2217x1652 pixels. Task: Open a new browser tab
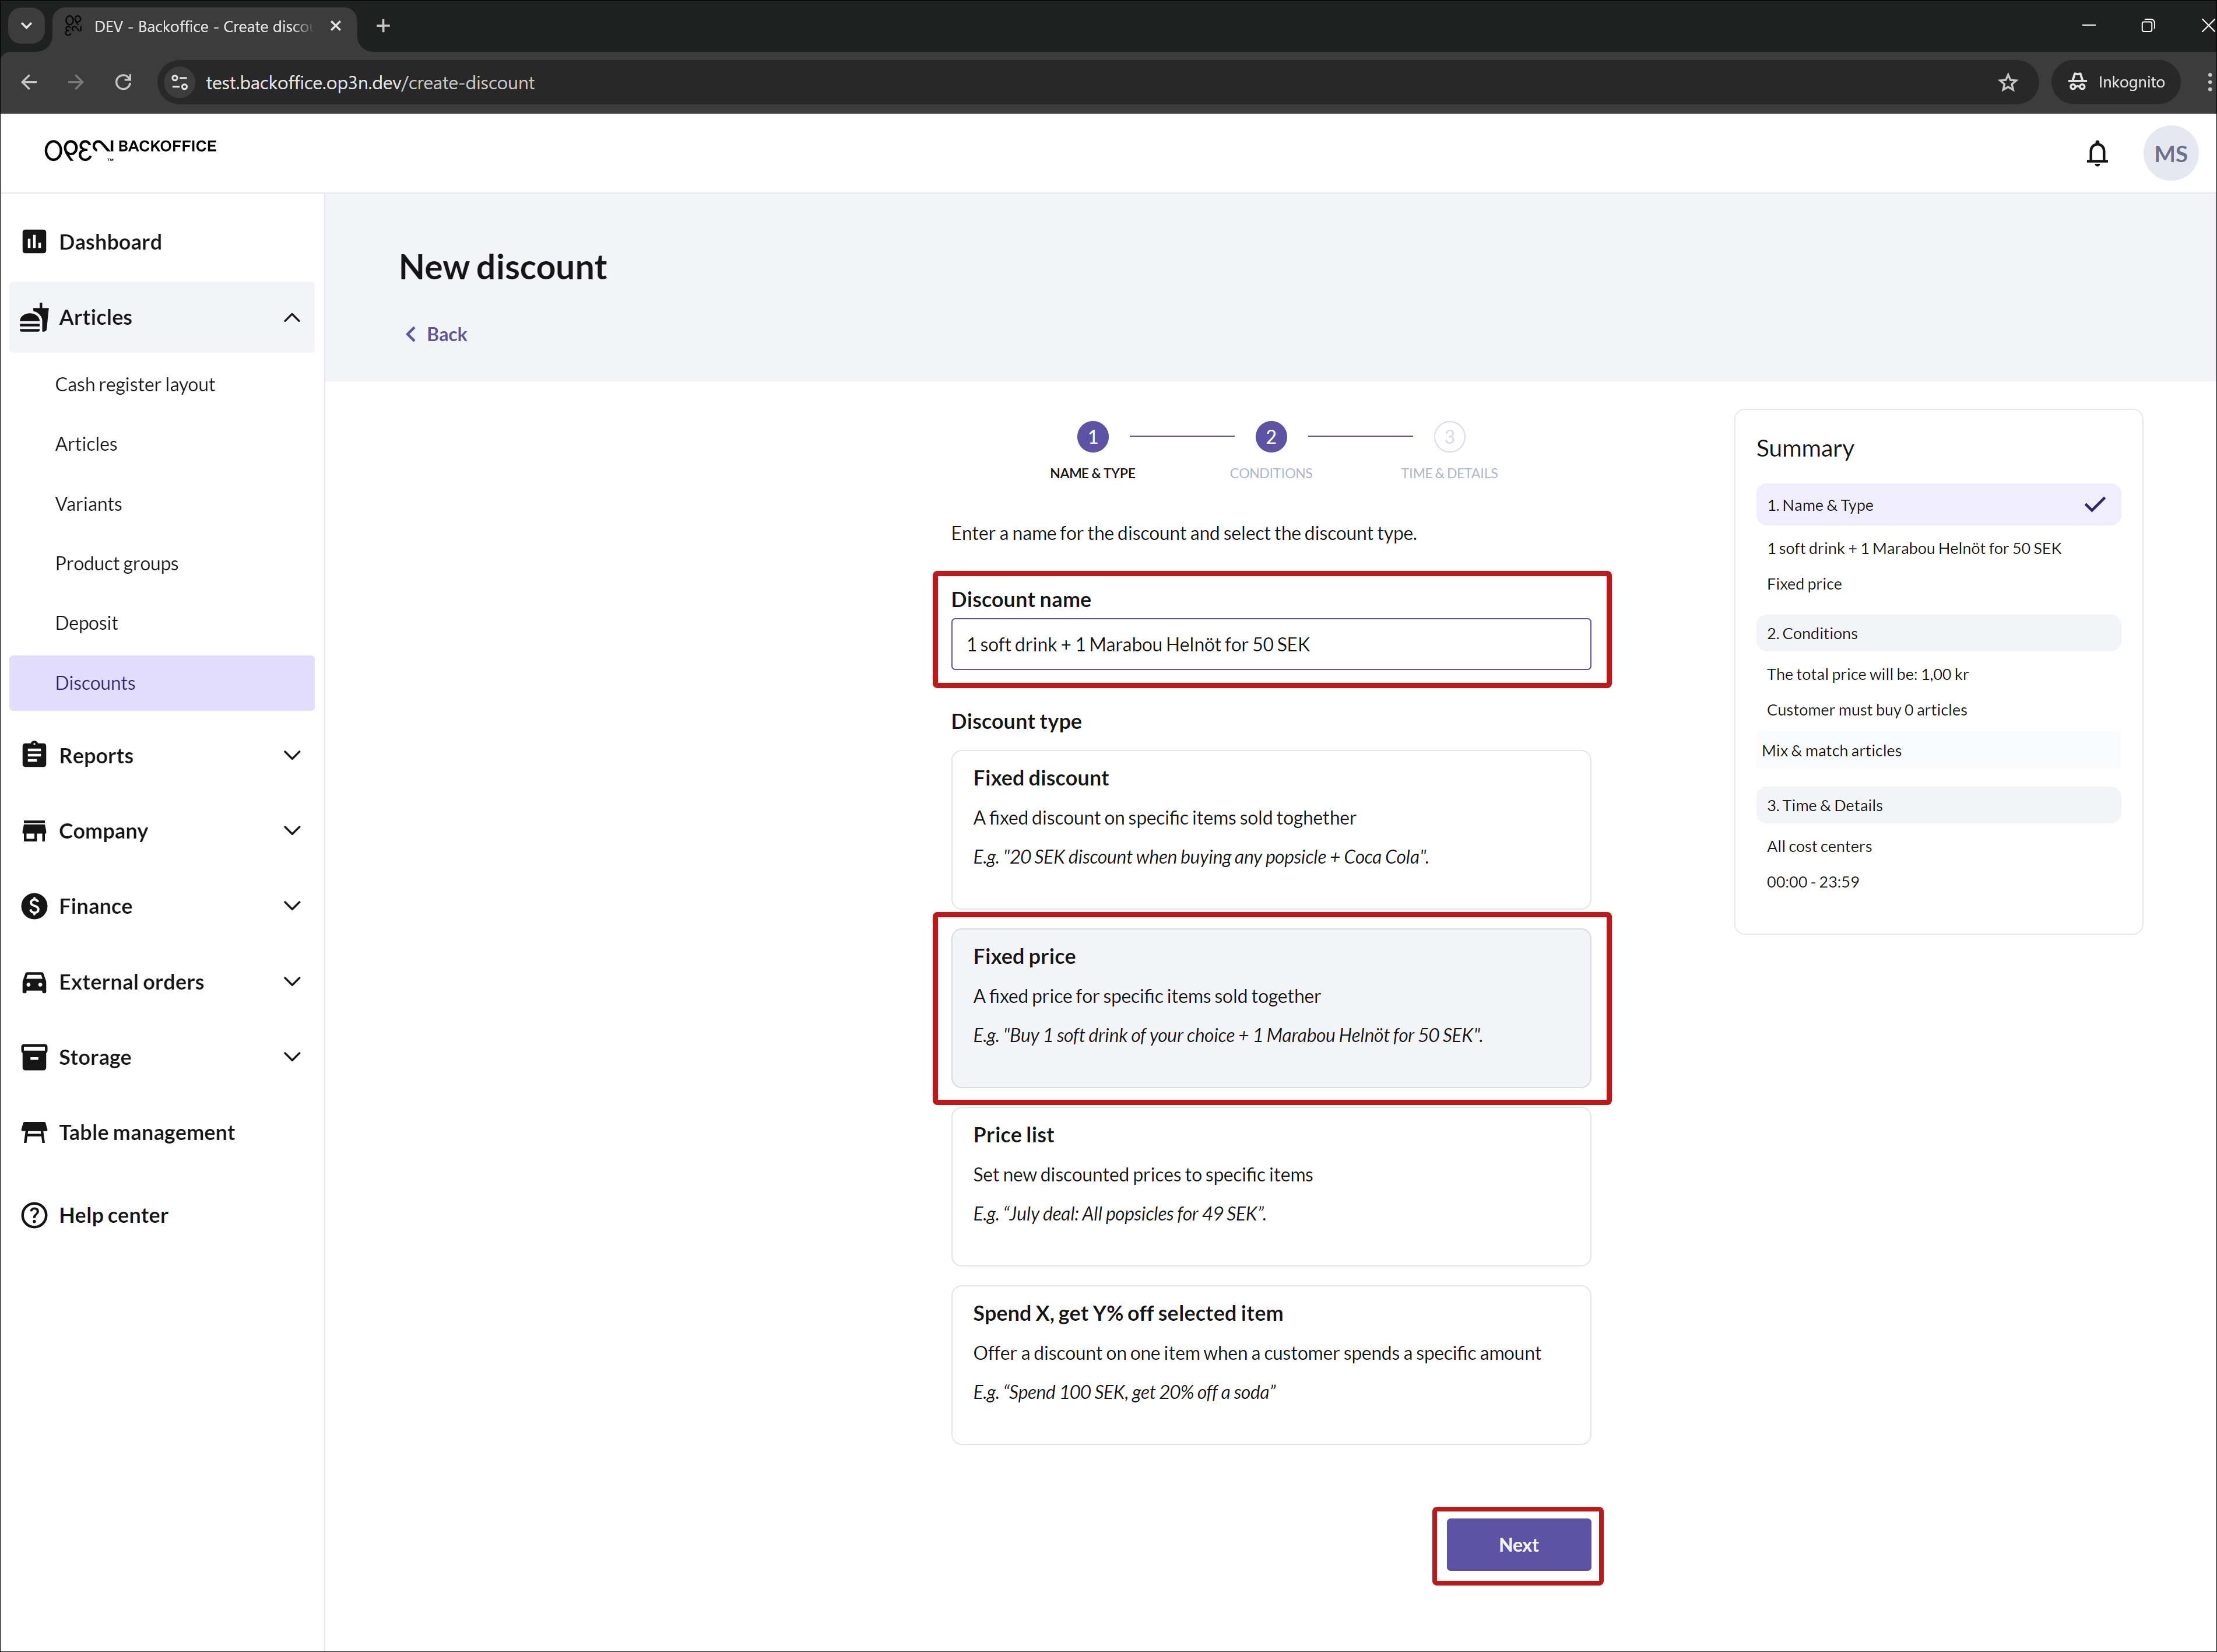pos(383,26)
